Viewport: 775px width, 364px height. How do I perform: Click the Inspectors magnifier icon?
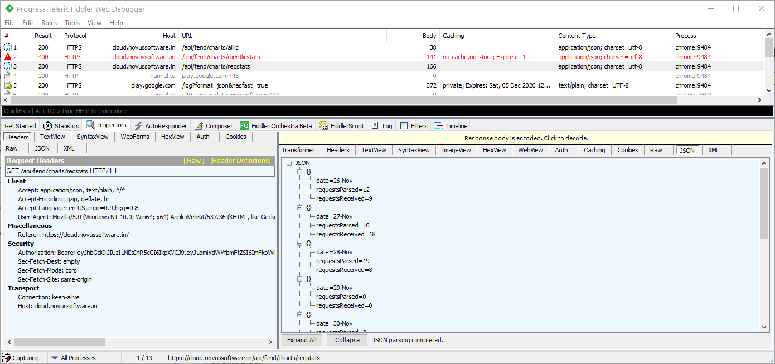pos(90,125)
